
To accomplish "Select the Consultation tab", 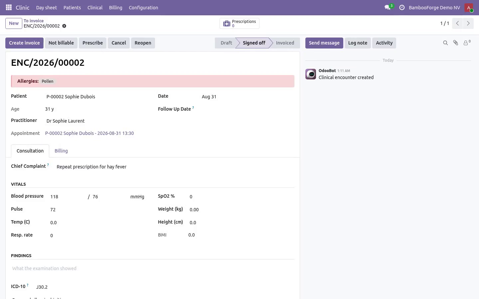I will pos(30,151).
